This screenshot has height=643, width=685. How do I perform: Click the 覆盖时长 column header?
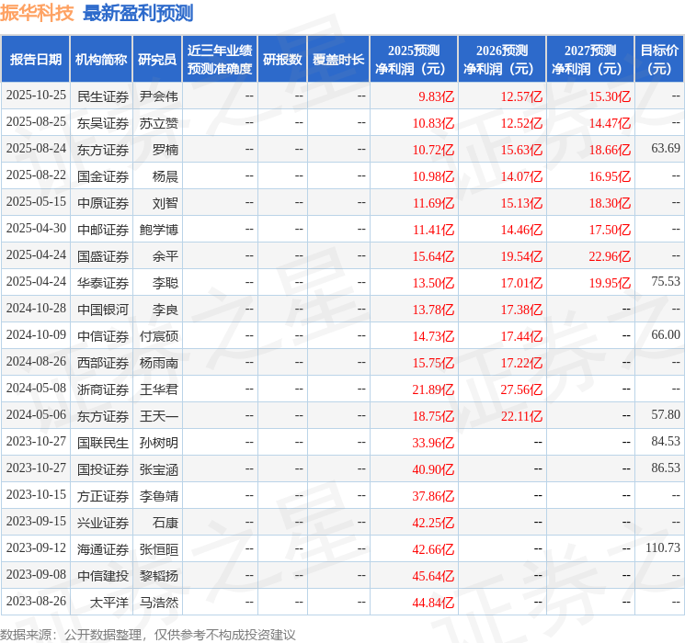coord(338,60)
